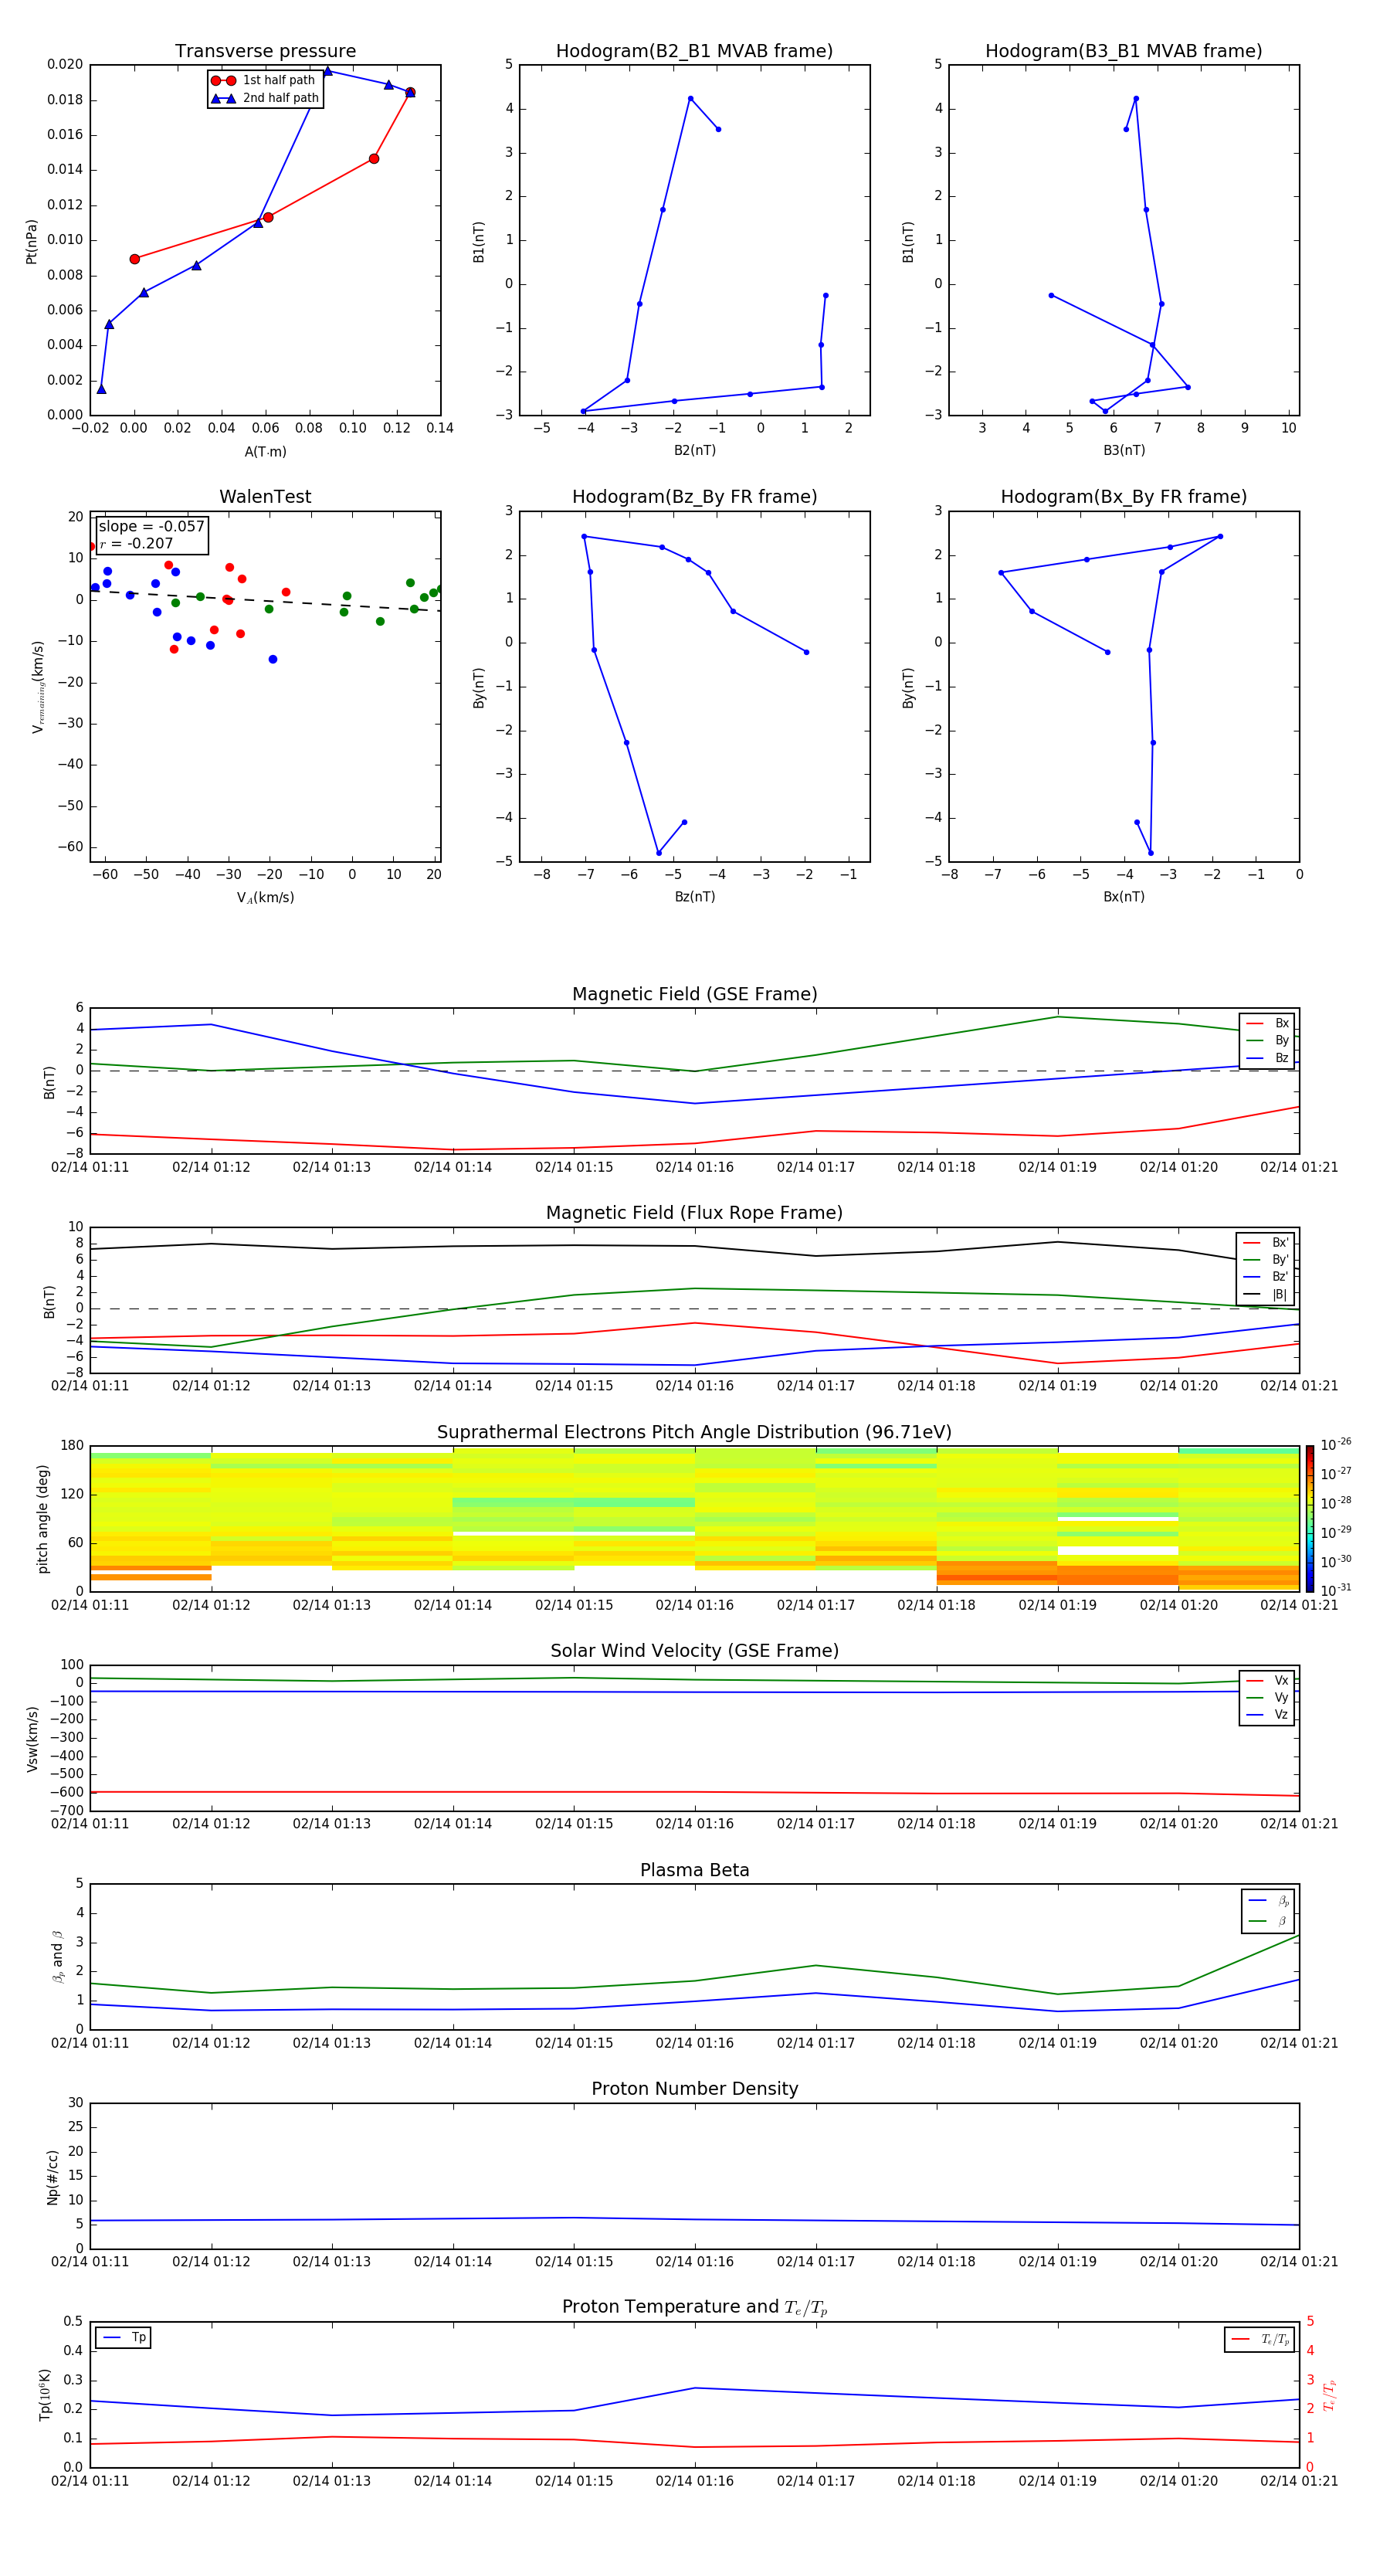Click the 'Np(#/cc)' y-axis label

53,2177
